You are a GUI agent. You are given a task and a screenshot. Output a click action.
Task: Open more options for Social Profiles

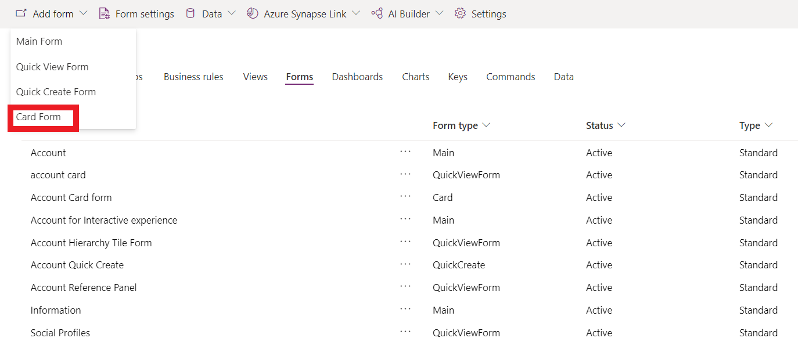point(405,332)
